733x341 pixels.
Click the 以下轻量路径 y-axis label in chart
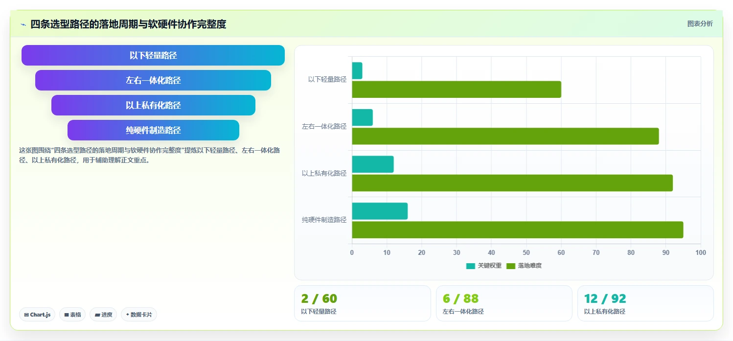coord(327,79)
